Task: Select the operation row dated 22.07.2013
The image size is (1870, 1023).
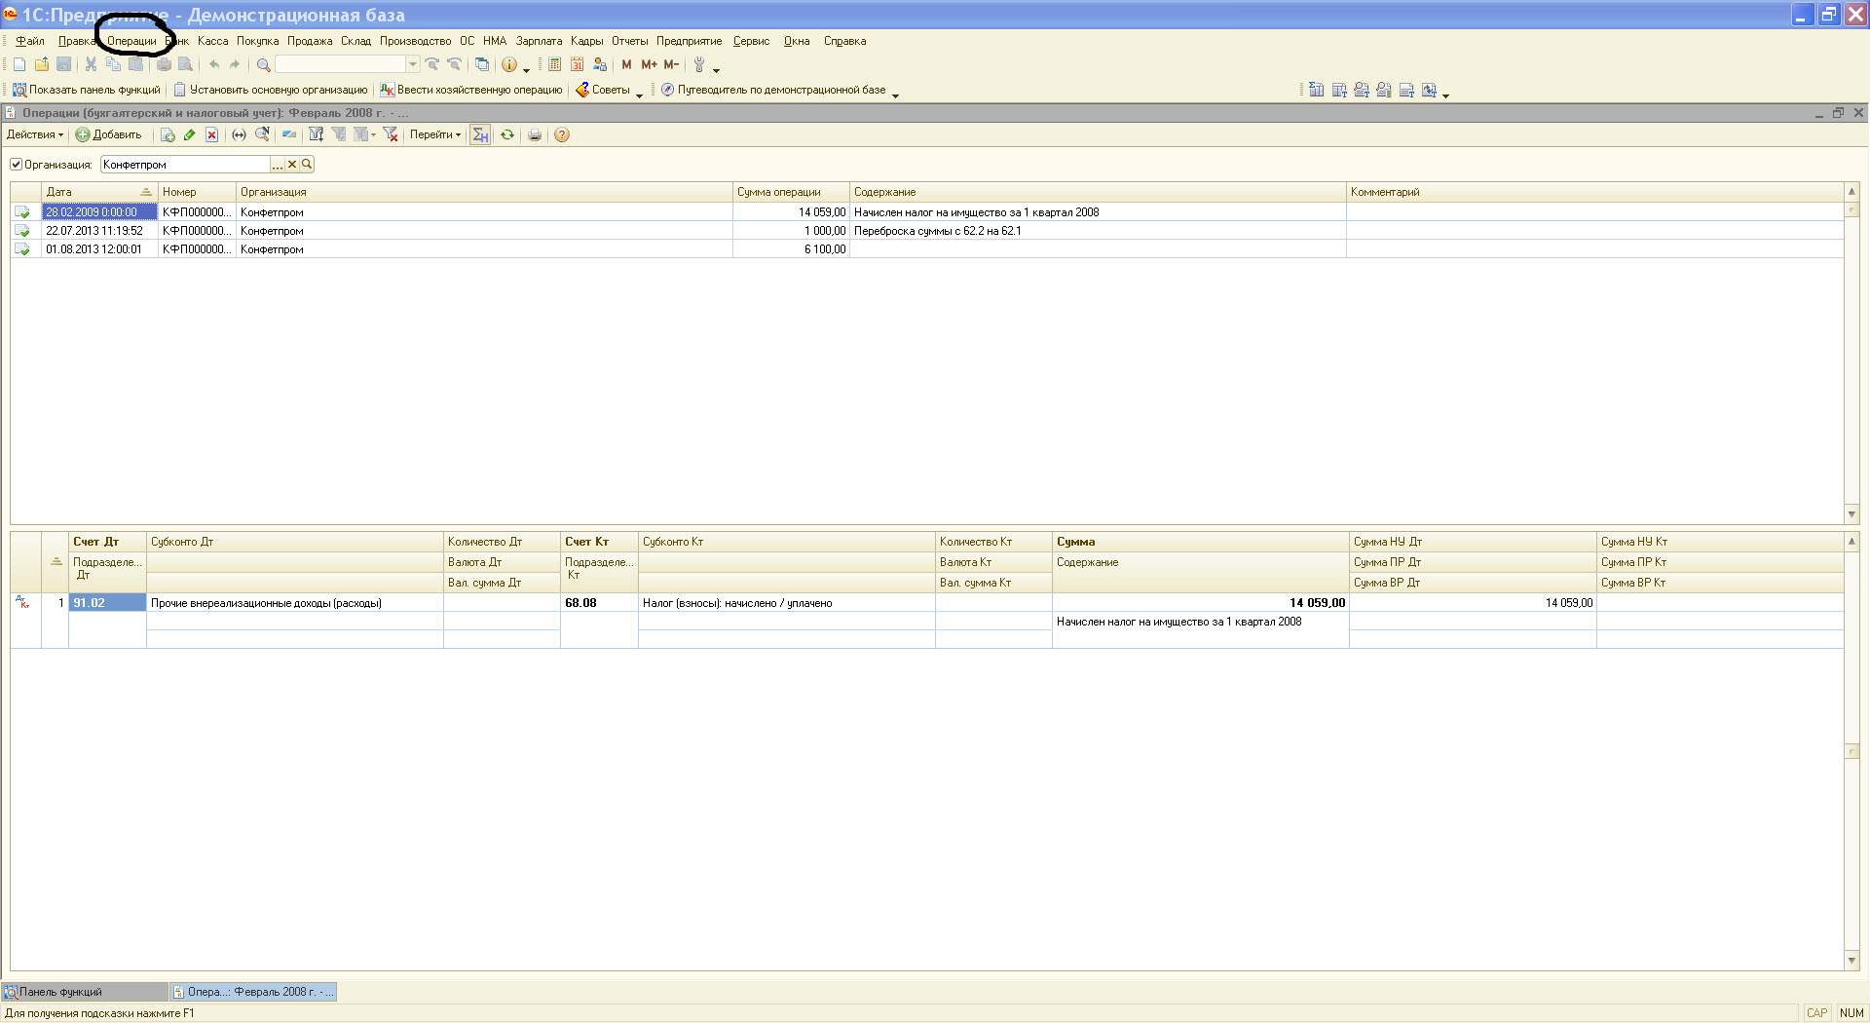Action: (94, 231)
